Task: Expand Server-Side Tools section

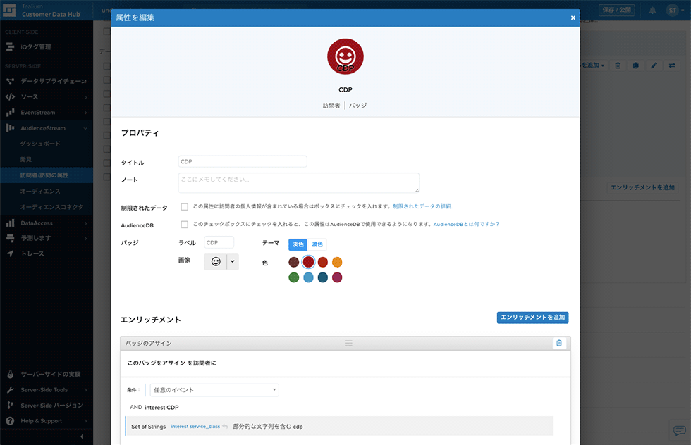Action: [47, 390]
